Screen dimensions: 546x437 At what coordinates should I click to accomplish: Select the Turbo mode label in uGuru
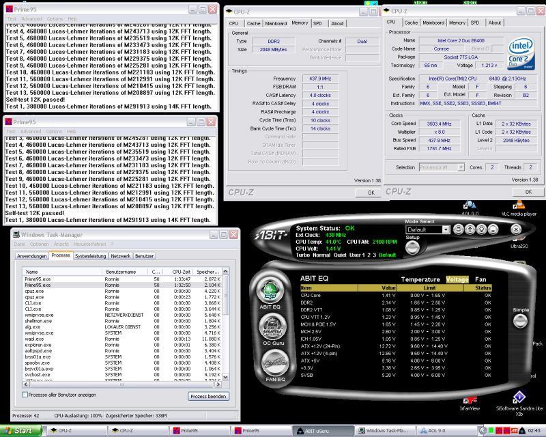pyautogui.click(x=302, y=255)
